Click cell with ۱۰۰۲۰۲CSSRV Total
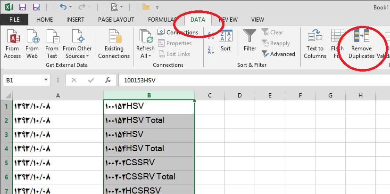The width and height of the screenshot is (390, 194). point(149,178)
